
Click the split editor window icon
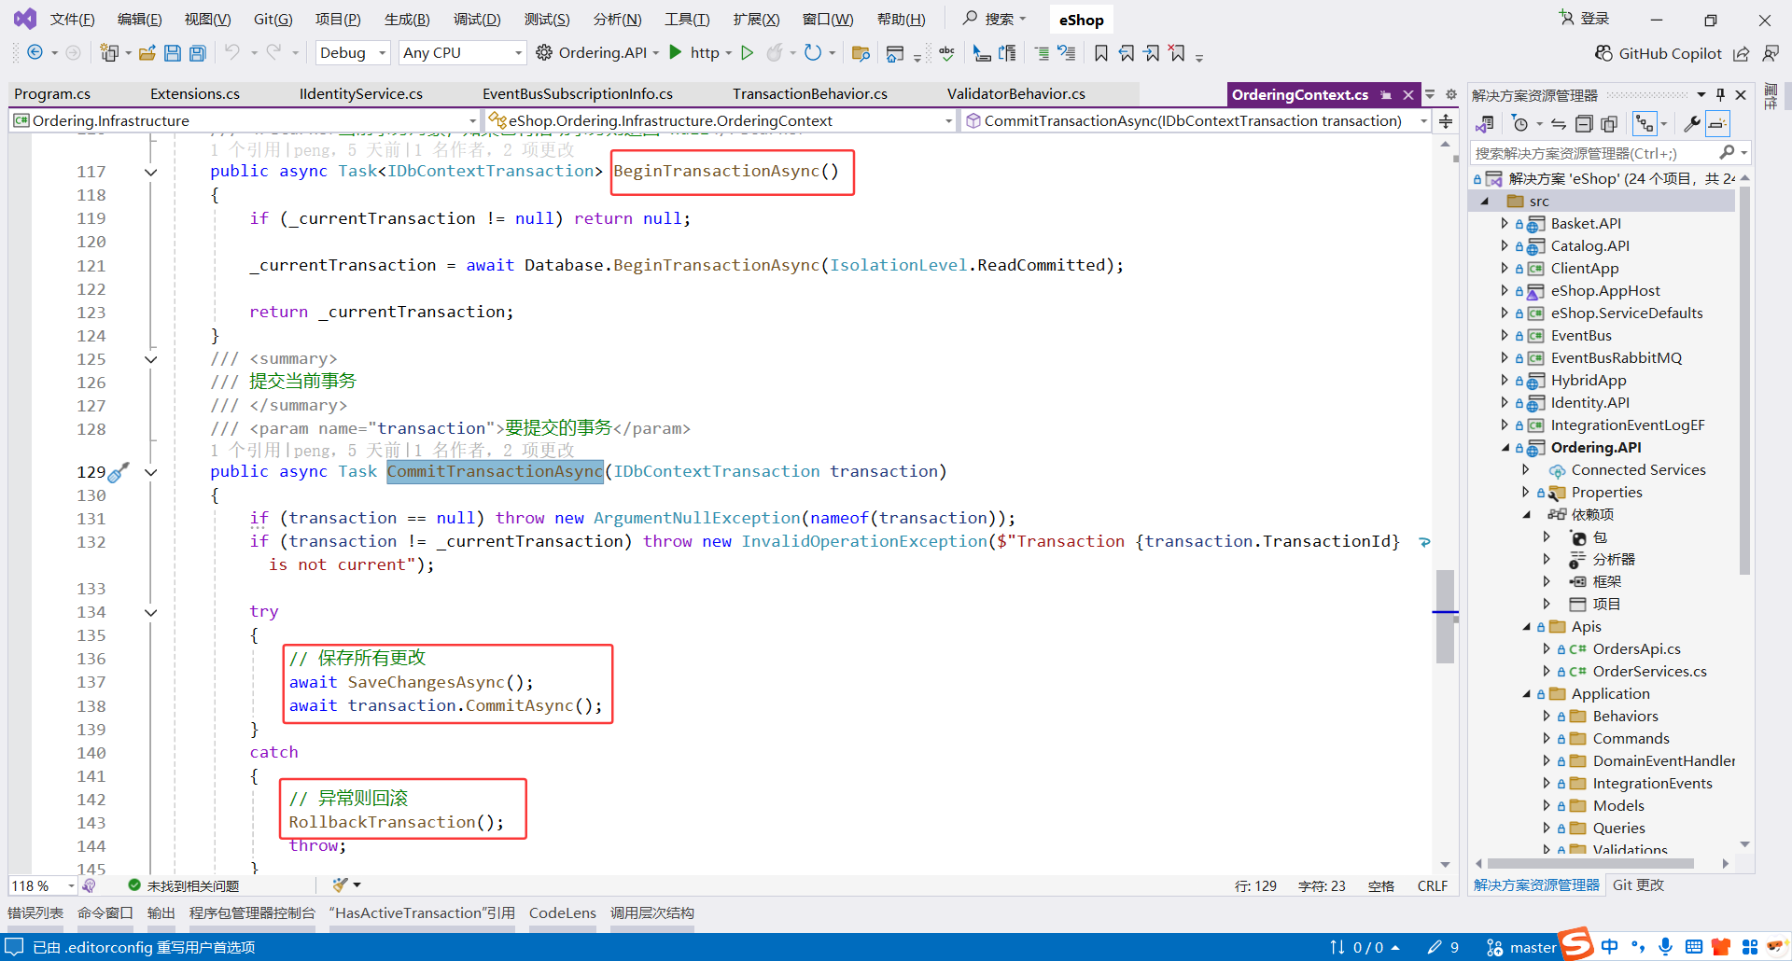coord(1445,121)
